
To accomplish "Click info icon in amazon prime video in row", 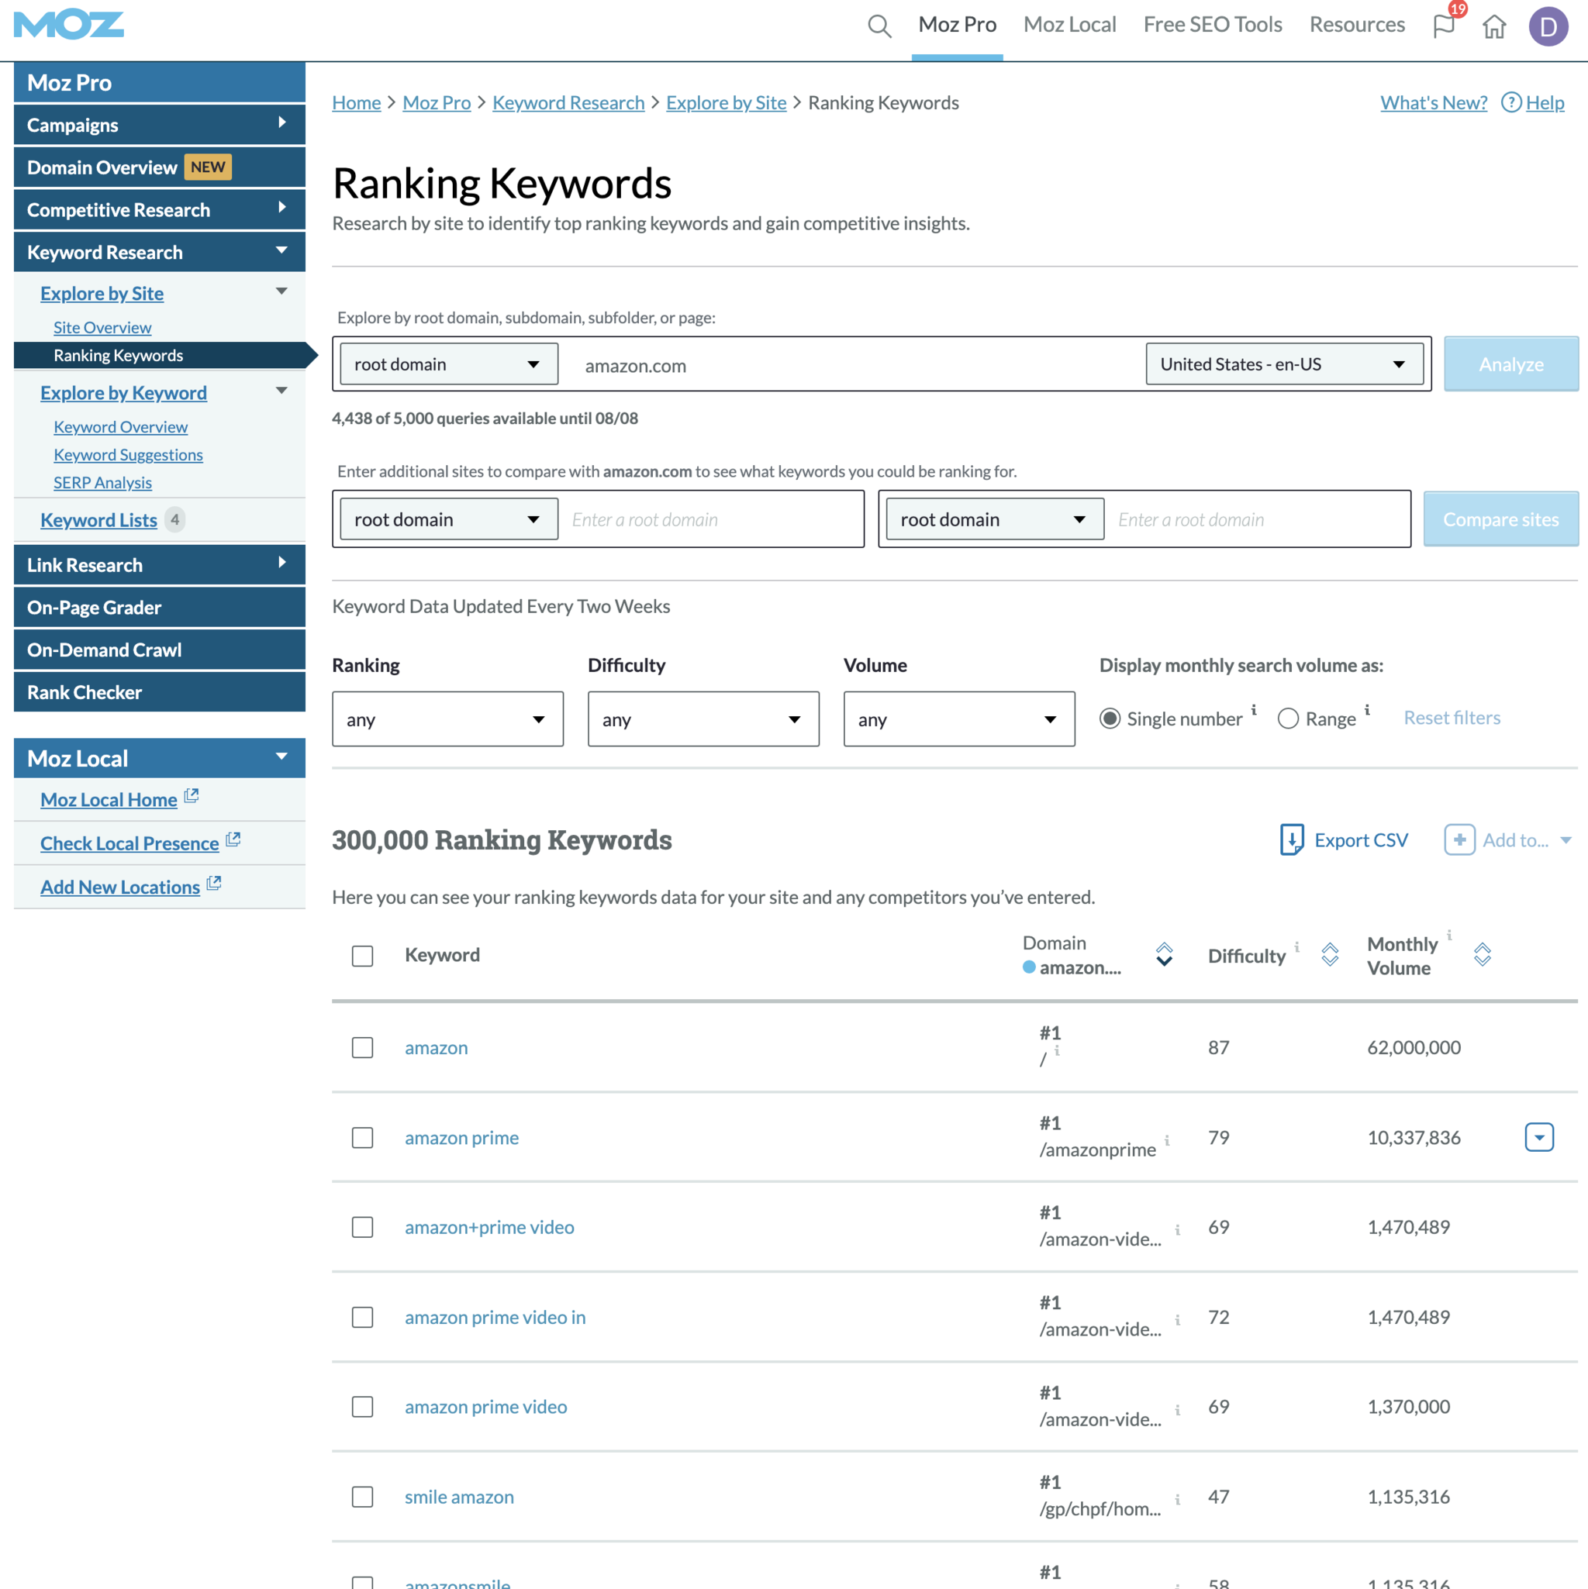I will (x=1177, y=1320).
